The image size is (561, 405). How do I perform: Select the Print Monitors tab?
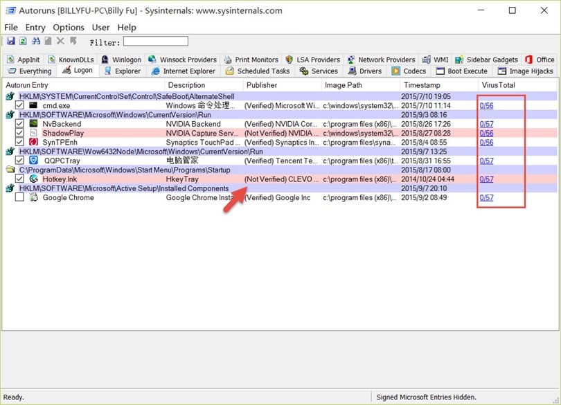[251, 60]
